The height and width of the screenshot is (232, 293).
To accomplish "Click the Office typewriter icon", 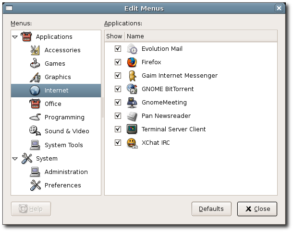I will 35,104.
